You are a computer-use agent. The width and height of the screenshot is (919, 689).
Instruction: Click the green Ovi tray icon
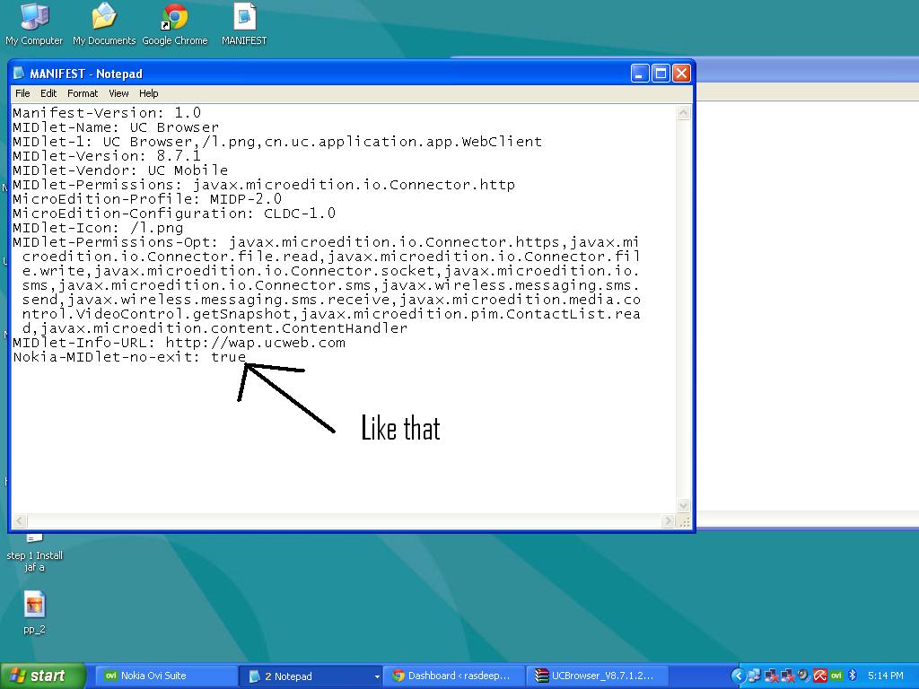(836, 676)
